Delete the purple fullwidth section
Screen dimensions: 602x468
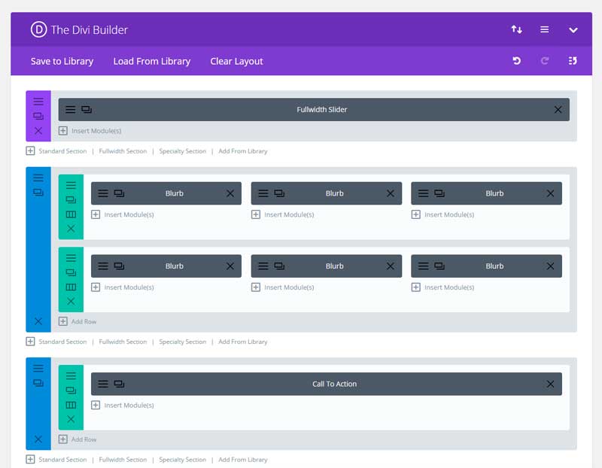tap(38, 130)
